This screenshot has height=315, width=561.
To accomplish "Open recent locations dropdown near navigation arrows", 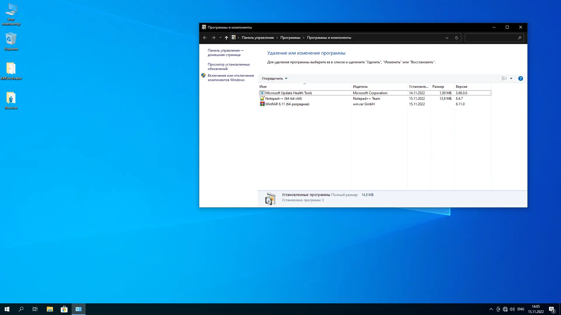I will pyautogui.click(x=220, y=38).
